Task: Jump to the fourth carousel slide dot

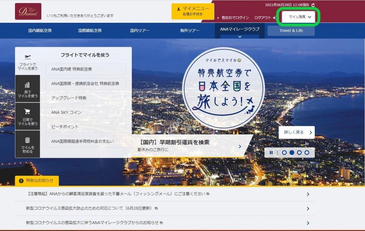Action: [307, 153]
